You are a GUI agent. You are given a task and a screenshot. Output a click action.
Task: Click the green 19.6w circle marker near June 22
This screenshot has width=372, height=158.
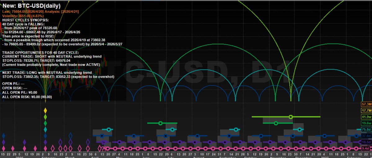click(x=160, y=123)
